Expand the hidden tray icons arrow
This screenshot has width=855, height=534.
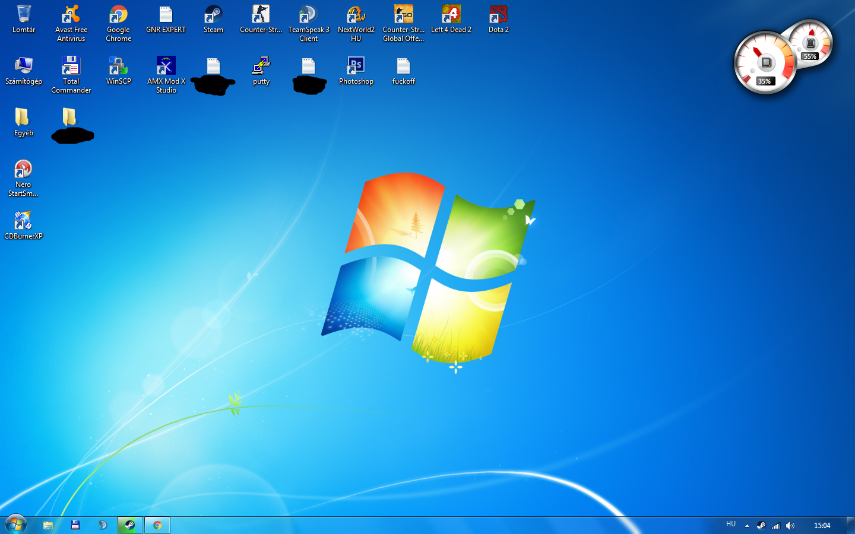747,525
